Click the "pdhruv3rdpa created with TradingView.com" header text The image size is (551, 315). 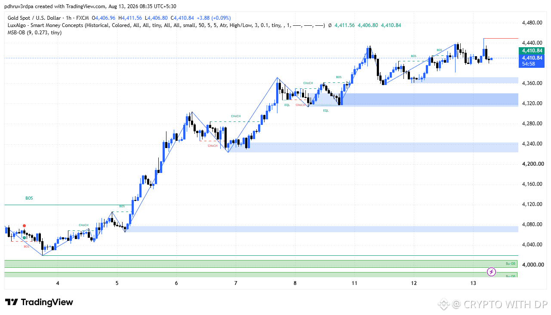tap(55, 6)
